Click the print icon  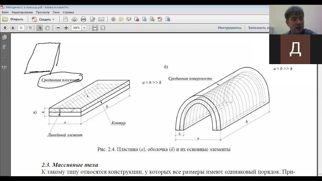(x=84, y=19)
